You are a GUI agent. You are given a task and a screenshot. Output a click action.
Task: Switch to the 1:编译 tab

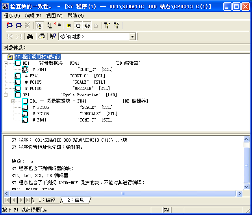click(47, 200)
